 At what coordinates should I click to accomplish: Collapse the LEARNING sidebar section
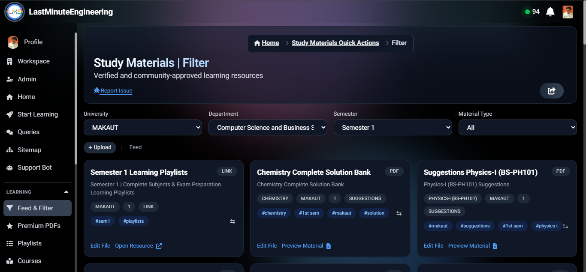click(x=66, y=192)
